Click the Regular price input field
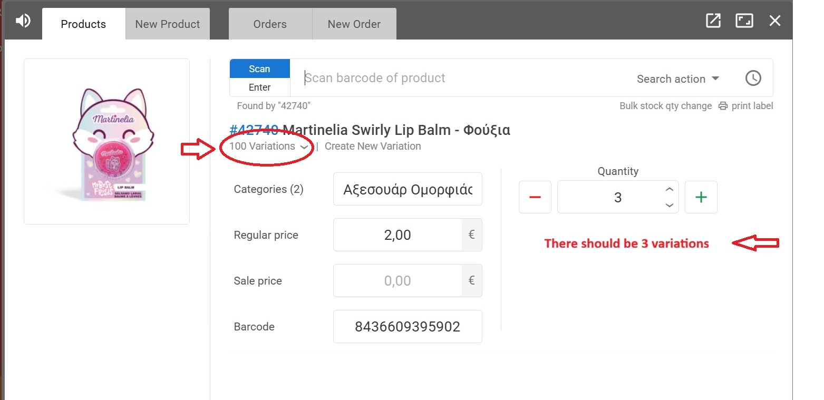824x400 pixels. pos(398,235)
